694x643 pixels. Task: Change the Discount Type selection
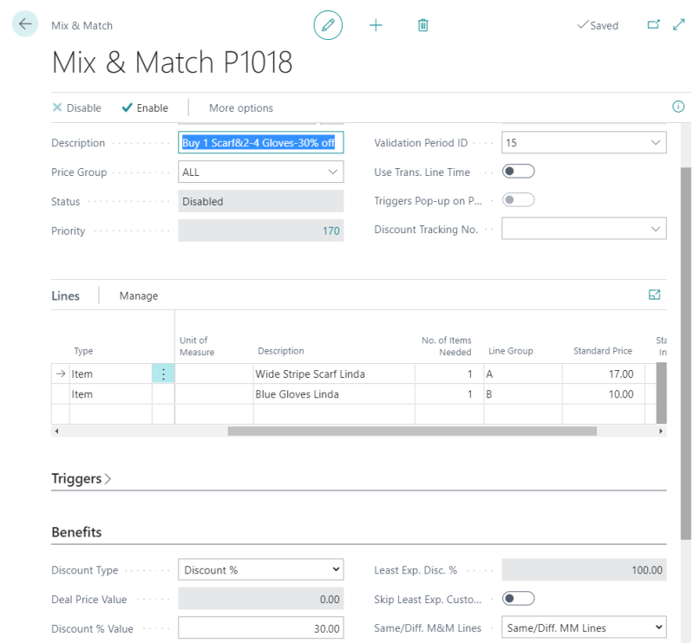click(262, 569)
